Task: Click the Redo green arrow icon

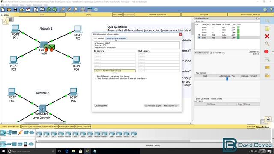Action: tap(54, 9)
